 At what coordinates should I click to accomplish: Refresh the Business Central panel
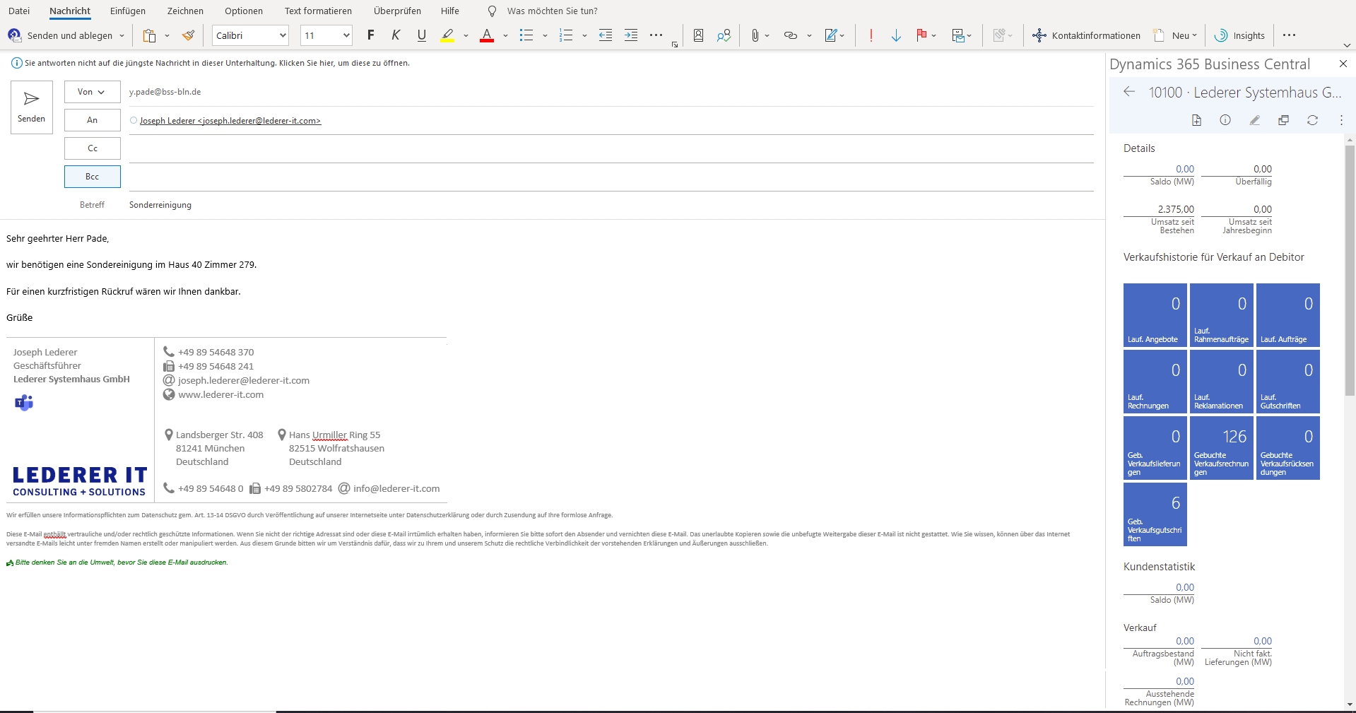point(1312,120)
